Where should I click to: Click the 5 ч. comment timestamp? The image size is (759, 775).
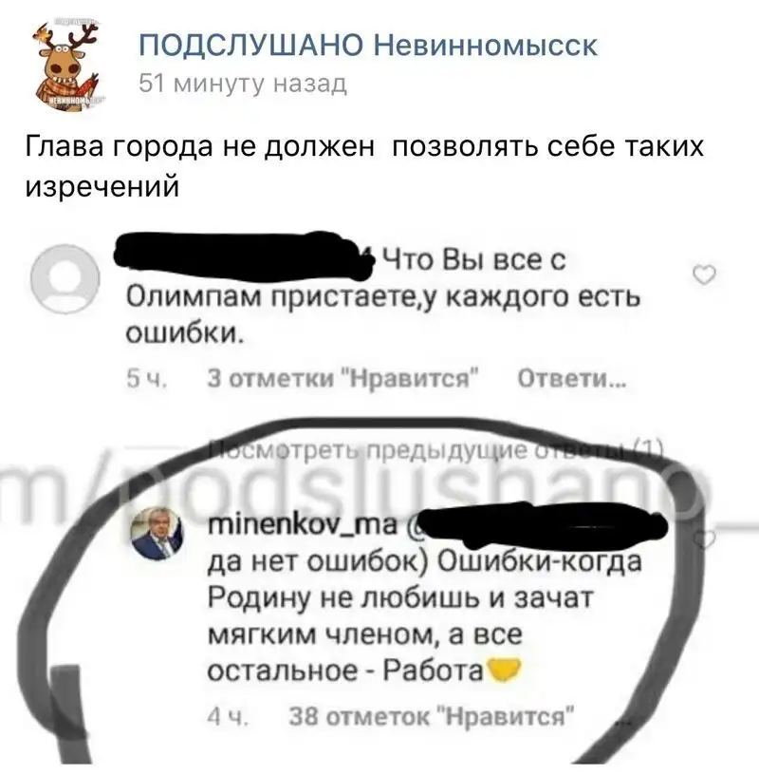click(147, 379)
